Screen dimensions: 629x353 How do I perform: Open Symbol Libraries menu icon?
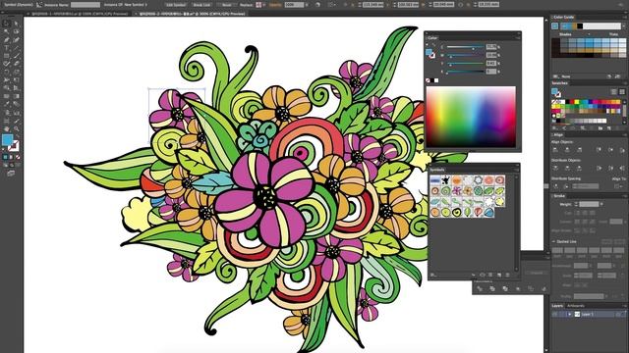click(x=433, y=275)
